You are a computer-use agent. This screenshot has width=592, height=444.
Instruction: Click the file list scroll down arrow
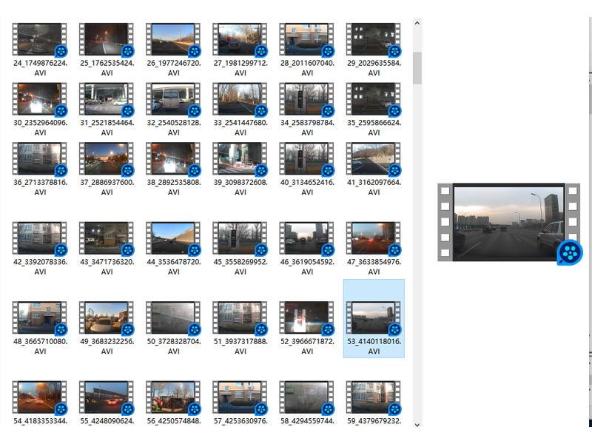pos(417,425)
